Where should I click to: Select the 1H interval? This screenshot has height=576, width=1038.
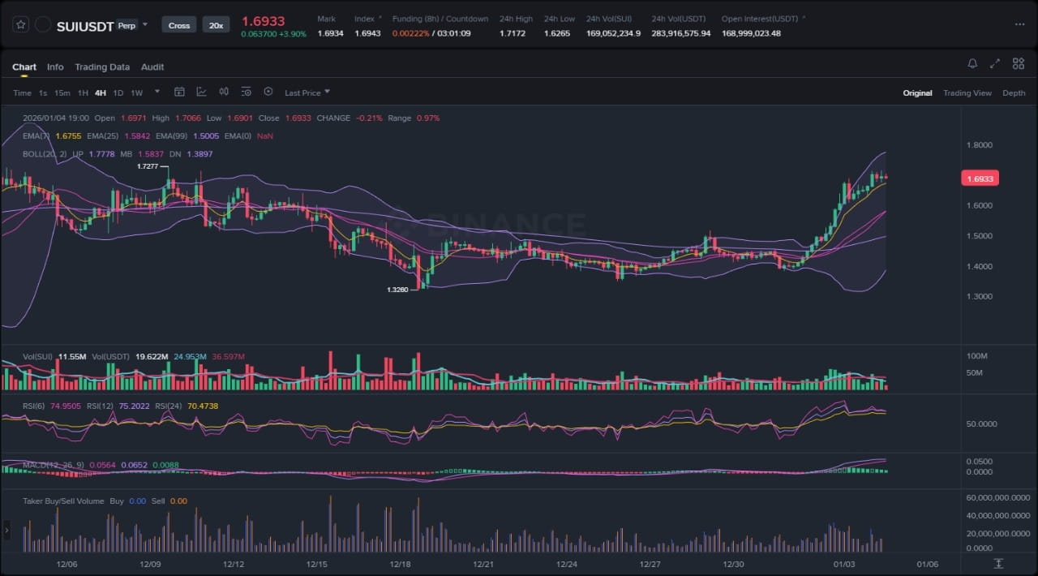83,92
